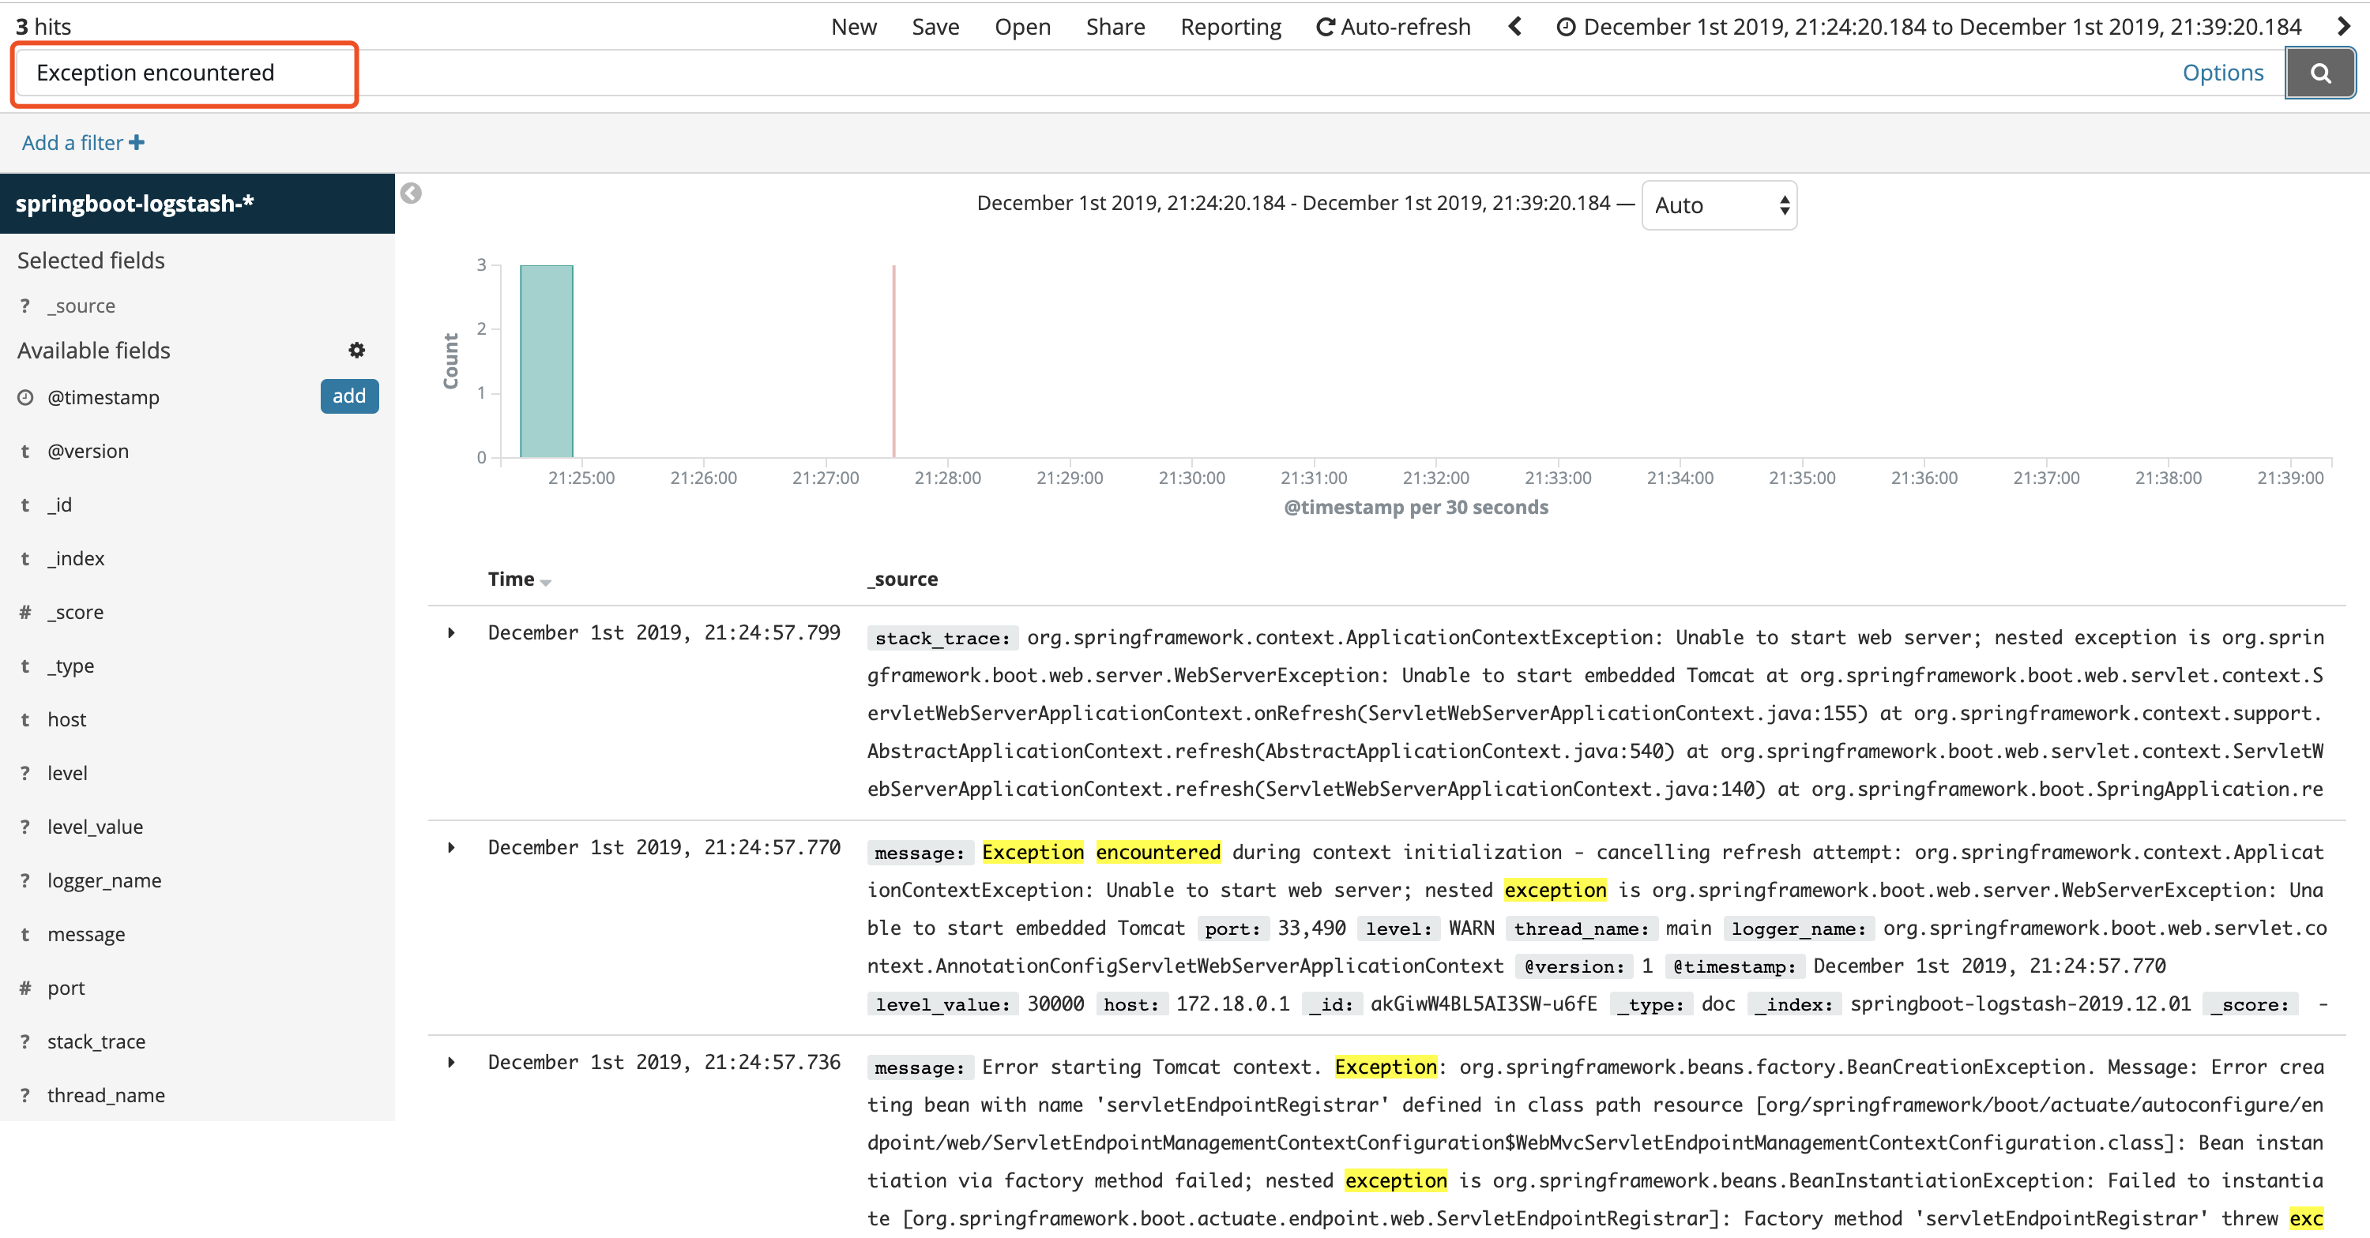Image resolution: width=2370 pixels, height=1238 pixels.
Task: Go to next time range arrow
Action: click(2344, 26)
